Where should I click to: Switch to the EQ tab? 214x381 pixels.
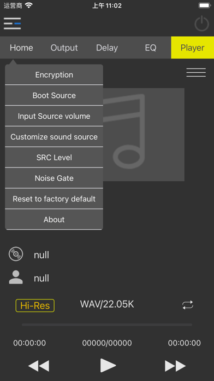[151, 48]
